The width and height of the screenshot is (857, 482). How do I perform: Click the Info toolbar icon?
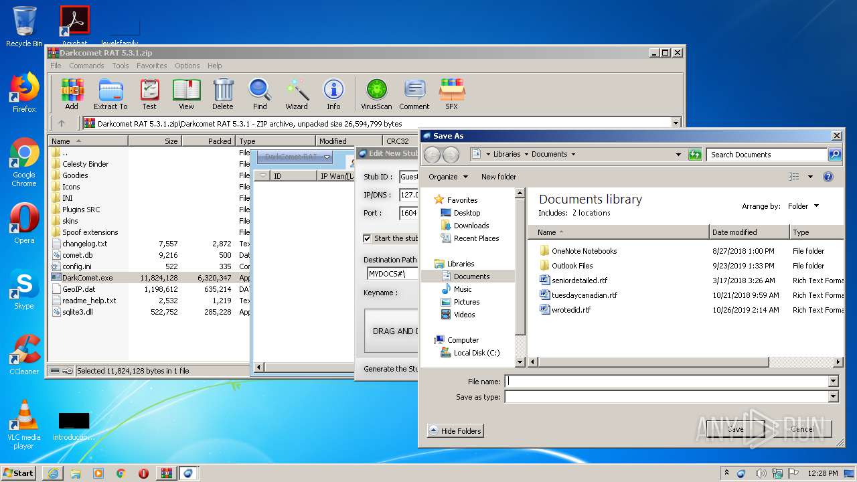coord(333,94)
